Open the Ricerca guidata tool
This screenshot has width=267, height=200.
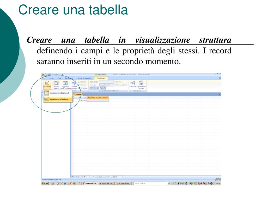click(x=74, y=85)
